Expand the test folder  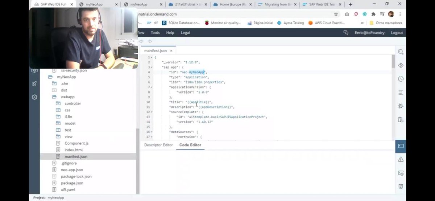pyautogui.click(x=58, y=130)
